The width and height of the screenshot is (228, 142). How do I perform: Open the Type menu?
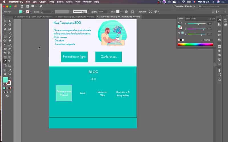click(x=52, y=2)
